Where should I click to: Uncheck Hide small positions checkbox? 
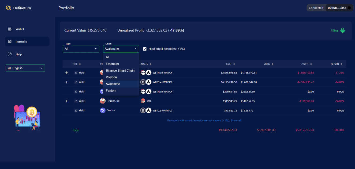pyautogui.click(x=145, y=49)
